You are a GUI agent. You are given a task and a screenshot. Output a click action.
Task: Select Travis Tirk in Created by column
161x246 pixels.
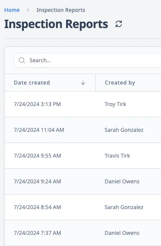pyautogui.click(x=117, y=156)
